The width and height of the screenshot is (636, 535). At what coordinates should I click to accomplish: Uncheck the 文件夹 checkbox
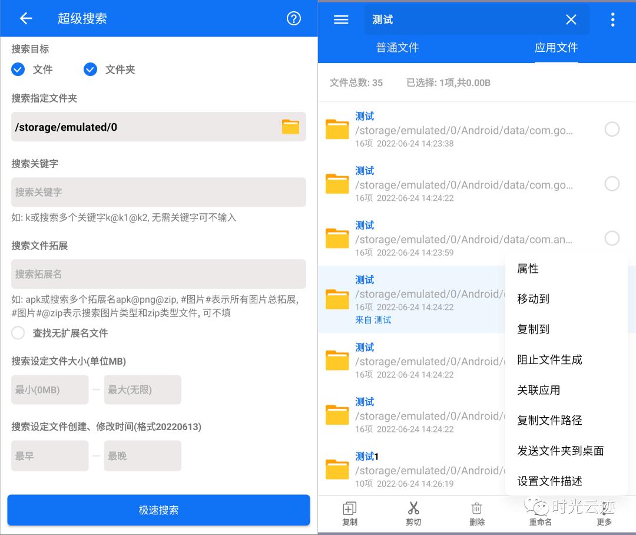point(90,69)
